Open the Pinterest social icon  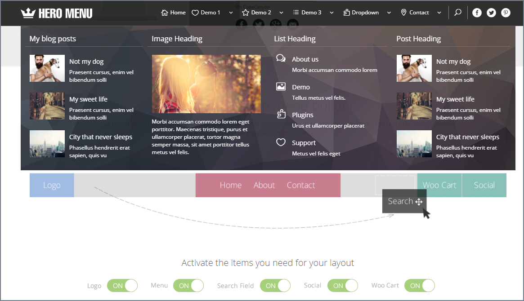click(x=506, y=13)
